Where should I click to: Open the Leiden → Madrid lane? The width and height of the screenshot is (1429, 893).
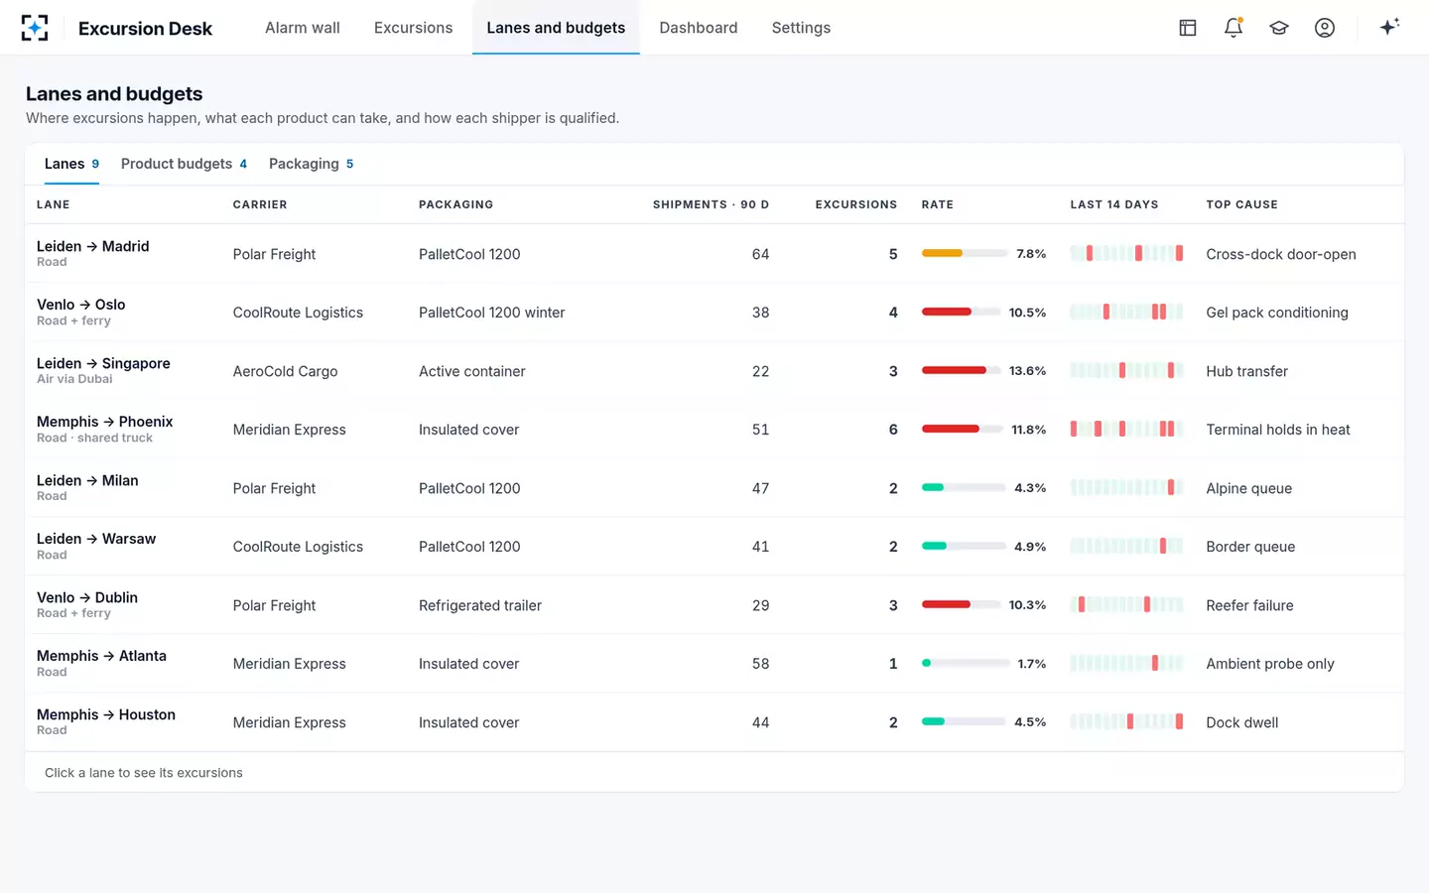714,254
